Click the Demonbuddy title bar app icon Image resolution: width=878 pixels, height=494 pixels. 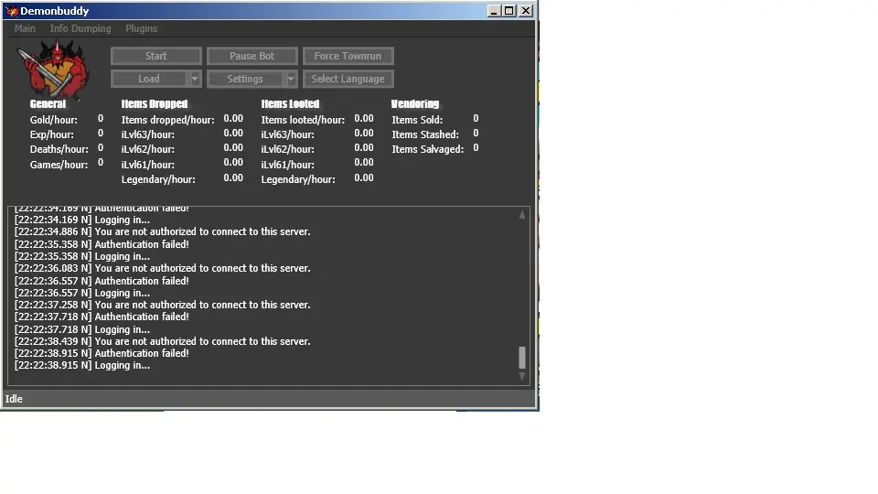(x=12, y=11)
